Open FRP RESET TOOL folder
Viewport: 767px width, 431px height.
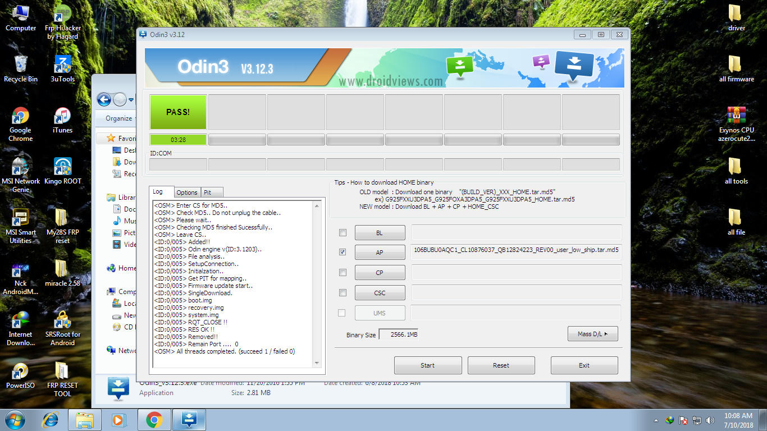62,379
